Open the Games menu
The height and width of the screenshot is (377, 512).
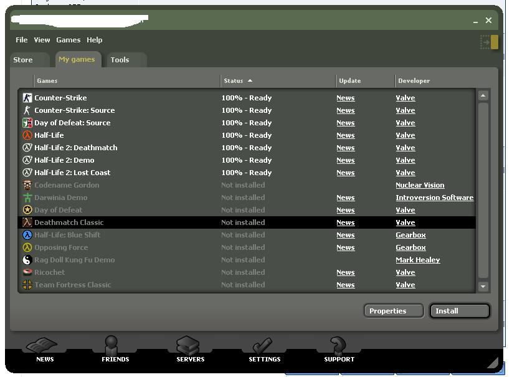[x=69, y=40]
